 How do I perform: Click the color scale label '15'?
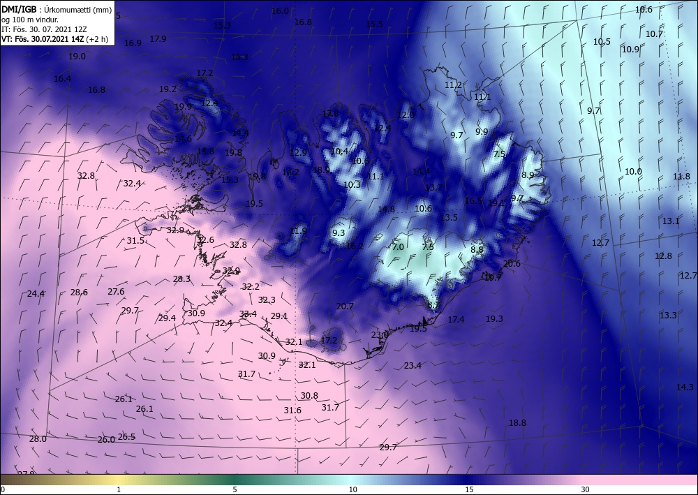tap(469, 490)
